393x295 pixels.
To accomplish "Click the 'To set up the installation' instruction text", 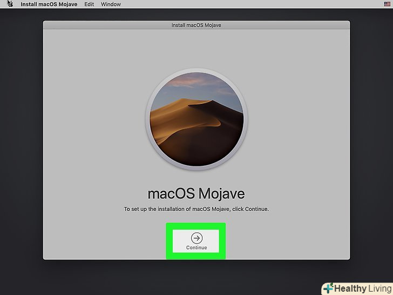I will point(196,209).
